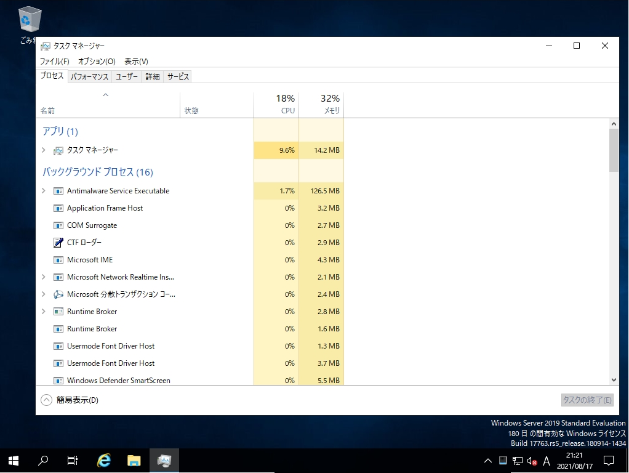Switch to the ユーザー tab

click(x=127, y=77)
